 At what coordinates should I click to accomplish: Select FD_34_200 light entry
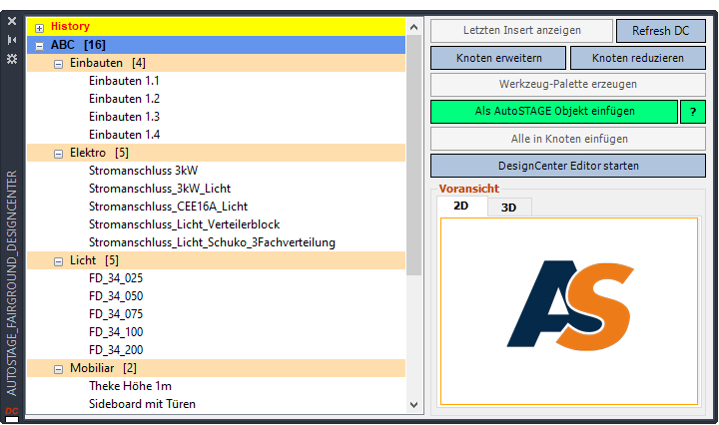click(116, 349)
